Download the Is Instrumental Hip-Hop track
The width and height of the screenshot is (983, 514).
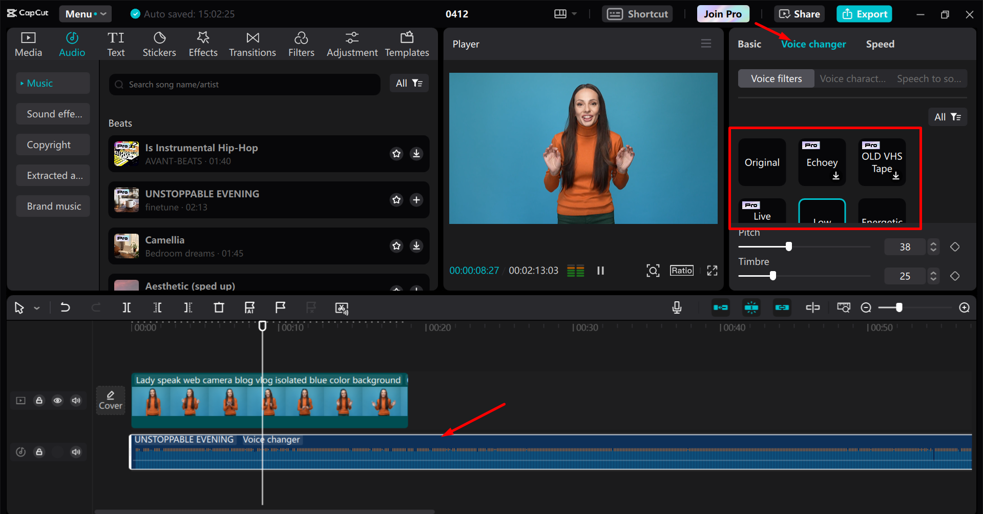pos(416,154)
